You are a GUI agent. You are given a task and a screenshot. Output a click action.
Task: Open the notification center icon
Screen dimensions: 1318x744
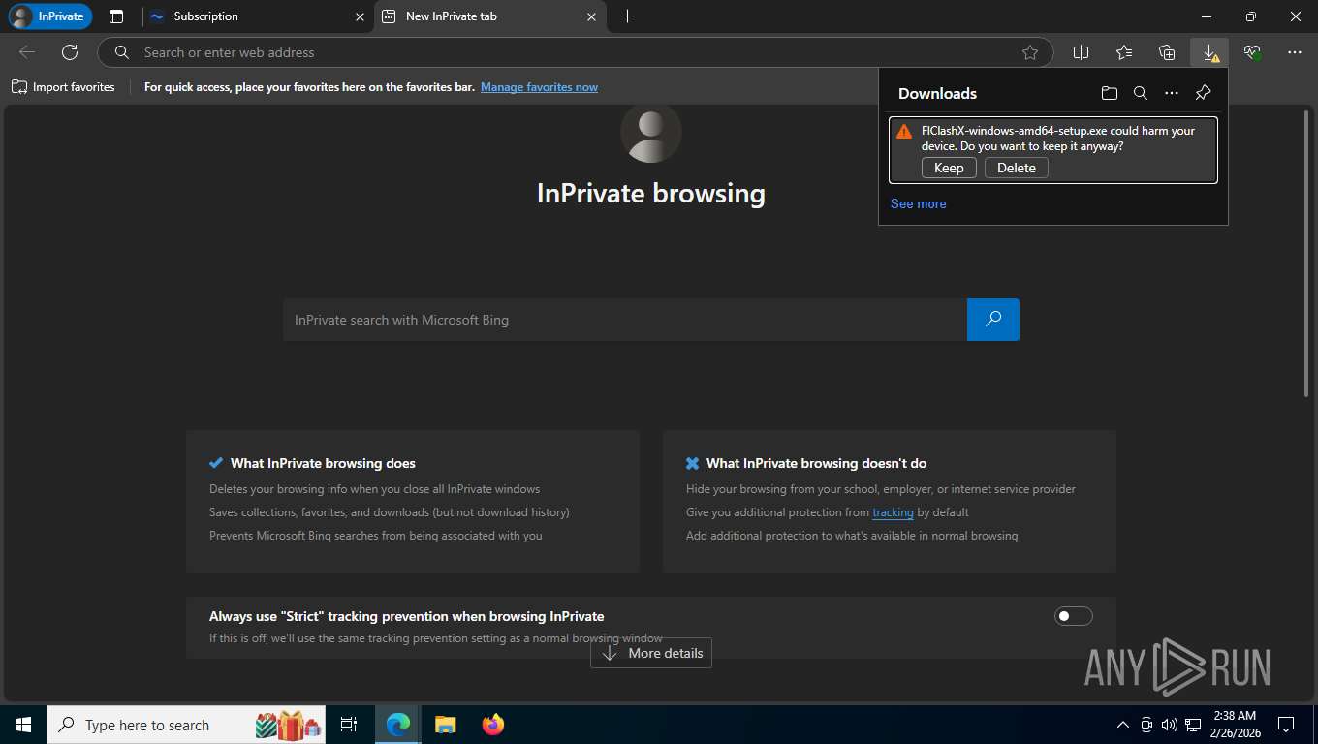coord(1286,725)
